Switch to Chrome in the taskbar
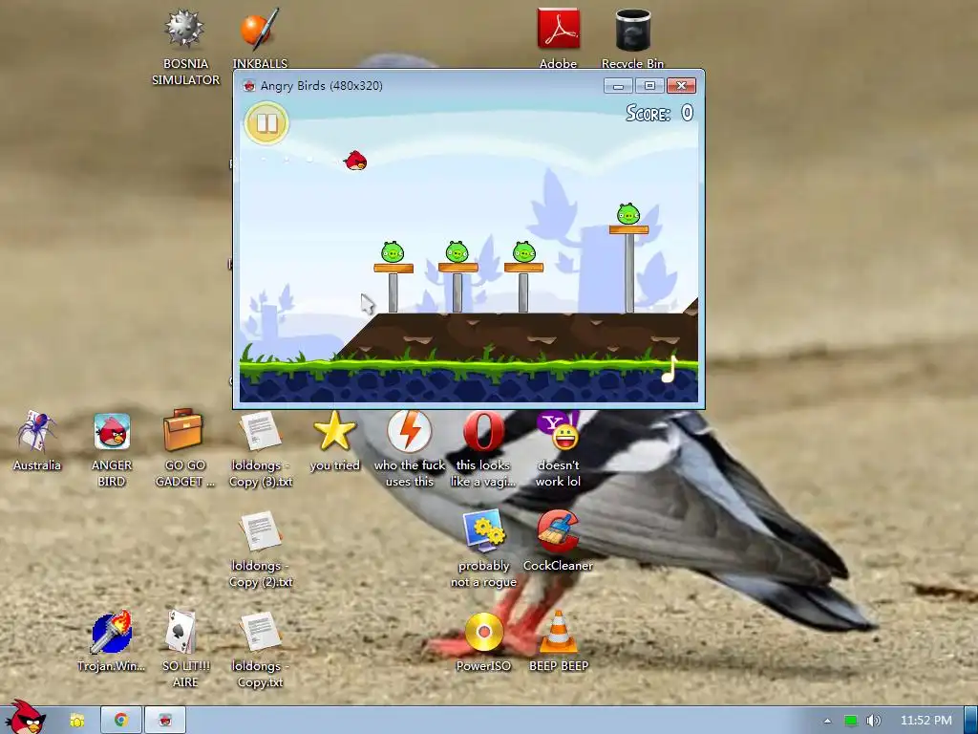This screenshot has width=978, height=734. (x=121, y=721)
